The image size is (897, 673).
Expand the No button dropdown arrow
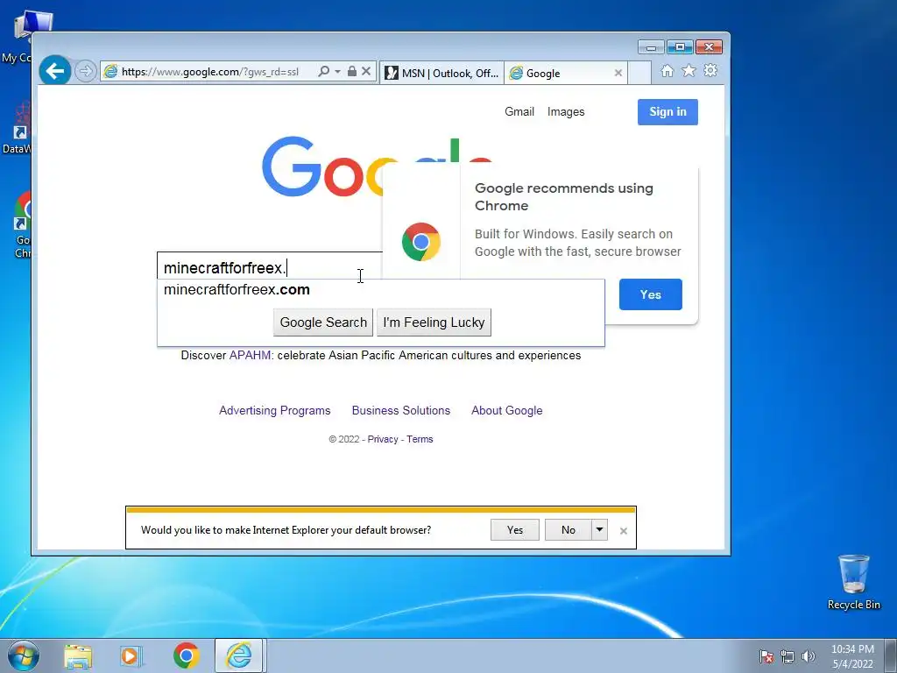599,530
